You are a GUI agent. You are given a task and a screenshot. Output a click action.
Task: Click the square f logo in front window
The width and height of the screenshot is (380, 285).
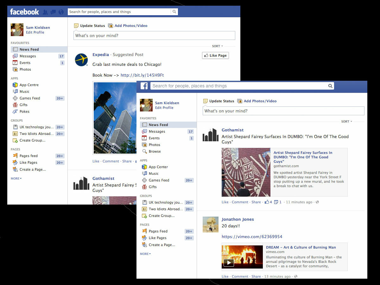click(144, 86)
